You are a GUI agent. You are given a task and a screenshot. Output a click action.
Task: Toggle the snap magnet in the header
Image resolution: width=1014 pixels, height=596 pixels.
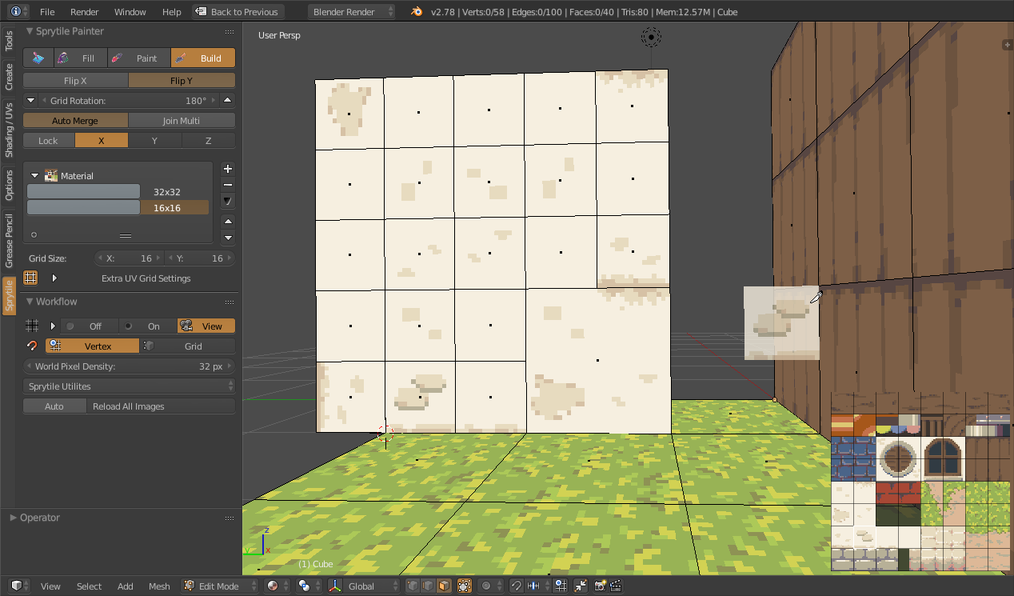click(x=516, y=586)
